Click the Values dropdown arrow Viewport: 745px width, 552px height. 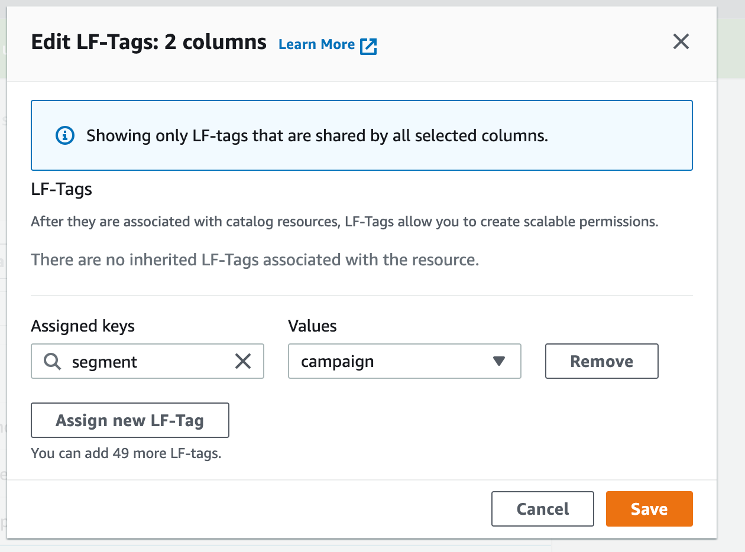tap(498, 361)
